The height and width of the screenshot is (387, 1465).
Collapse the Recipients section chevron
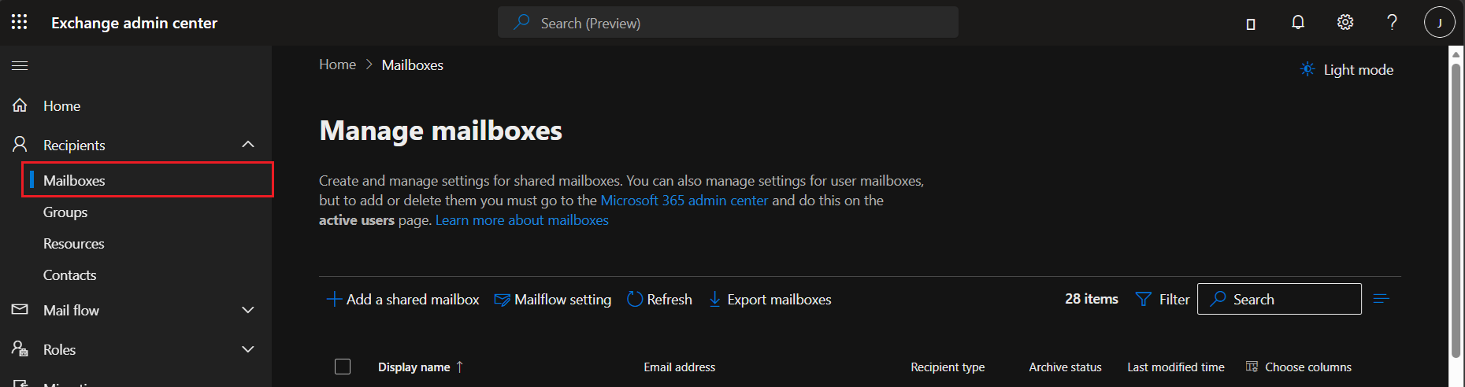pyautogui.click(x=248, y=144)
